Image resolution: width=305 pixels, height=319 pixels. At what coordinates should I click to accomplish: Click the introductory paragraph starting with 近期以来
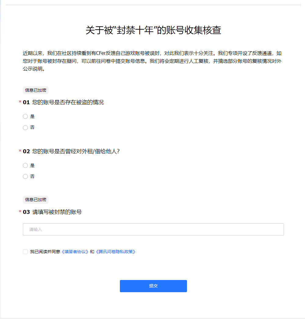coord(152,61)
